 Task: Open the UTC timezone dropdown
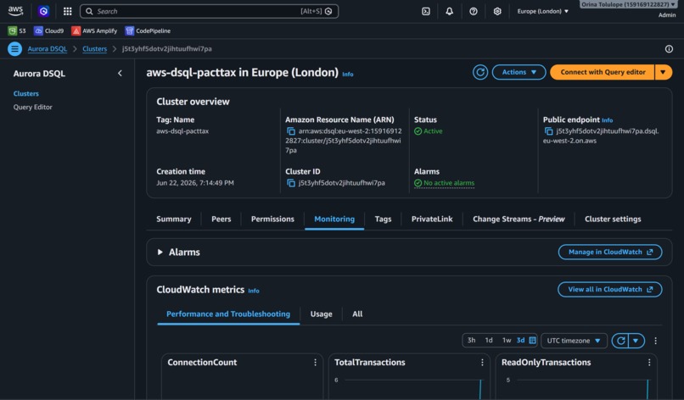pos(574,341)
